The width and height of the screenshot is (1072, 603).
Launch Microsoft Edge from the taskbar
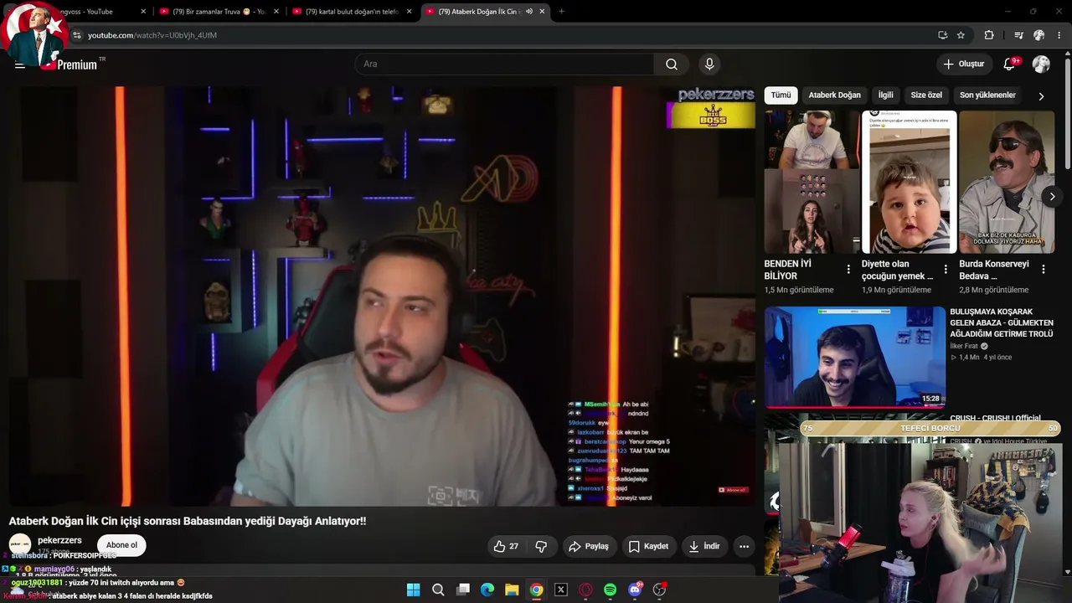pos(487,590)
